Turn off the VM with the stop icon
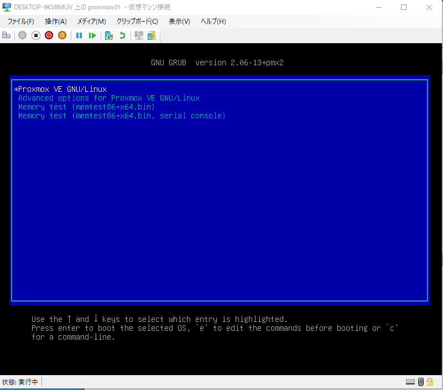 pos(35,35)
